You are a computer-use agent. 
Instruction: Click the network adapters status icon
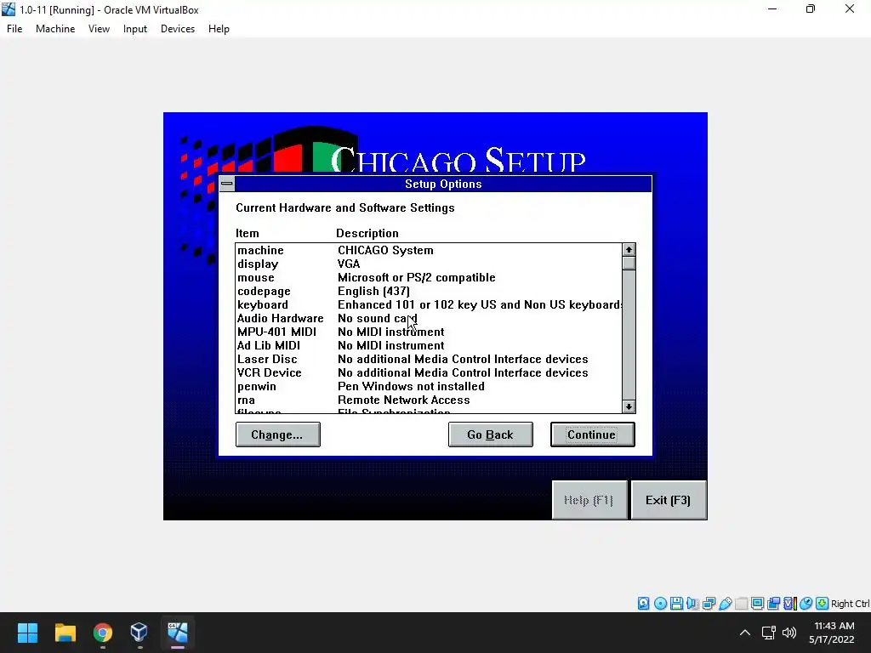[x=709, y=603]
